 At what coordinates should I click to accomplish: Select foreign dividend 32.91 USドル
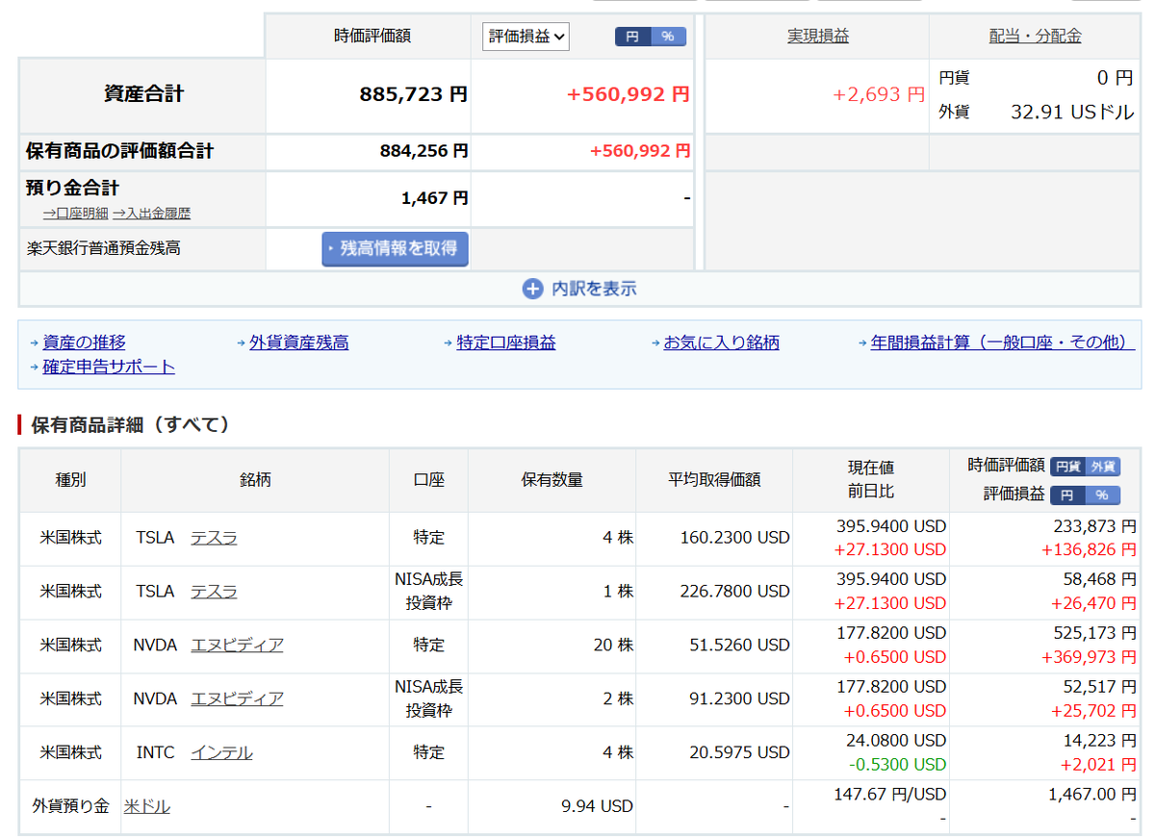point(1073,112)
